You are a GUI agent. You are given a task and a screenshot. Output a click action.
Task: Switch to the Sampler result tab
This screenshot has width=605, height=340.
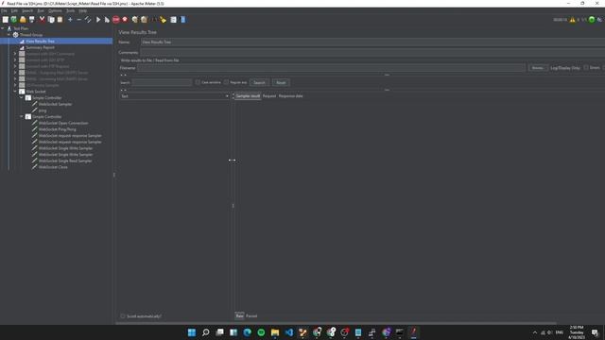[248, 96]
